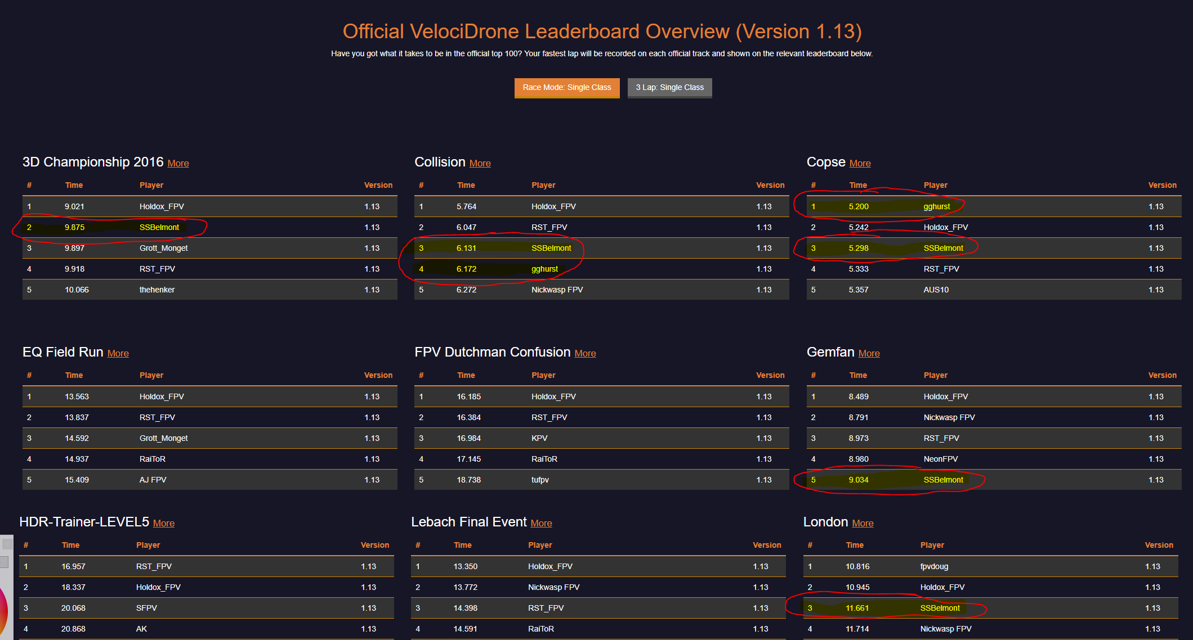
Task: Click the HDR-Trainer-LEVEL5 heading
Action: [84, 522]
